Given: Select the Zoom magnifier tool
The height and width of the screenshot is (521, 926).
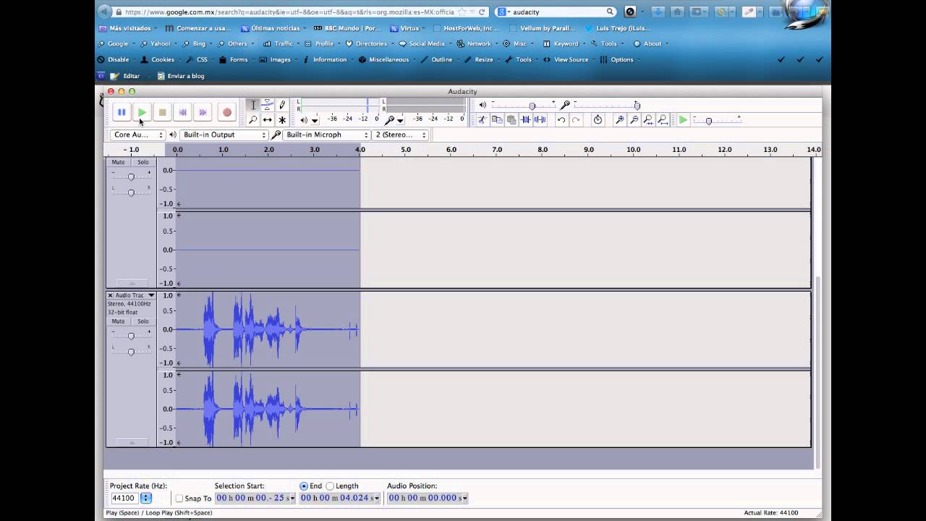Looking at the screenshot, I should (252, 119).
